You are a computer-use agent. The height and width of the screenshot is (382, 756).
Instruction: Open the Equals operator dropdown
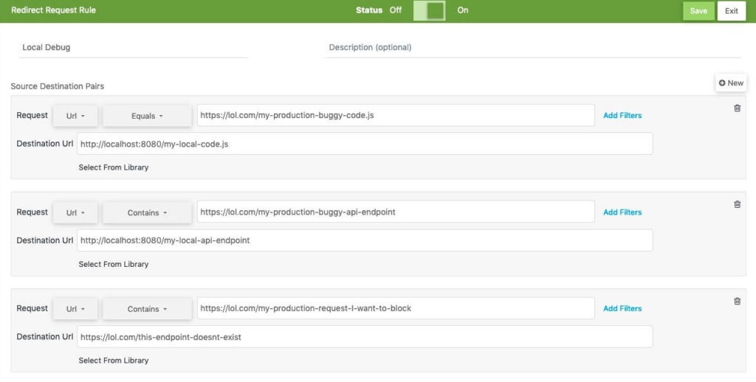click(147, 116)
